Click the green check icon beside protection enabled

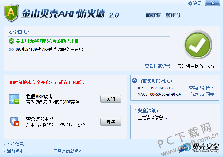[11, 41]
